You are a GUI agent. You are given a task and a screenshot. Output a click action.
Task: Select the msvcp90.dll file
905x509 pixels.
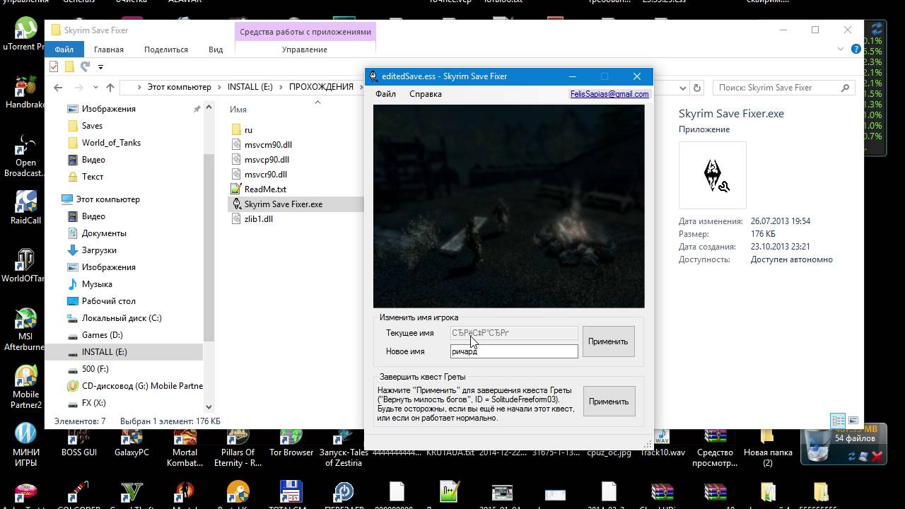pyautogui.click(x=267, y=160)
